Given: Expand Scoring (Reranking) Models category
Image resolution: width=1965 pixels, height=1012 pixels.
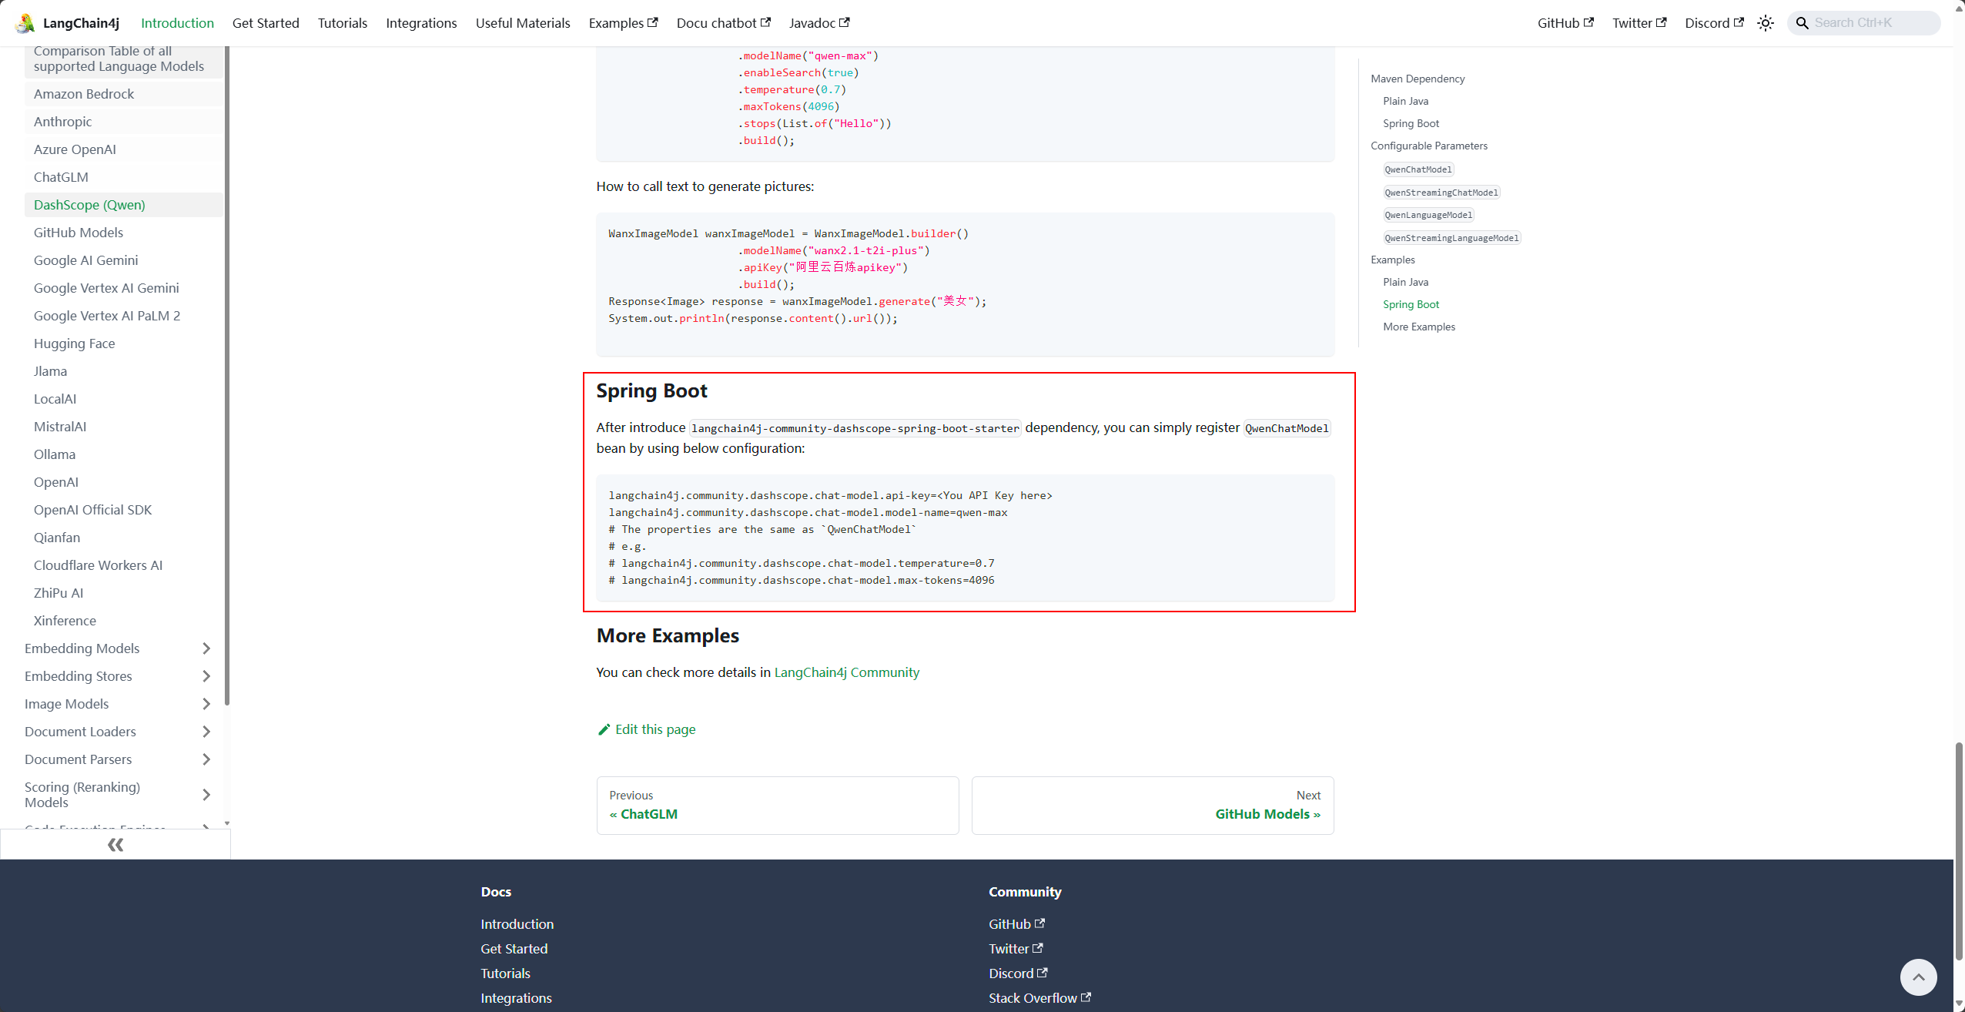Looking at the screenshot, I should pos(206,795).
